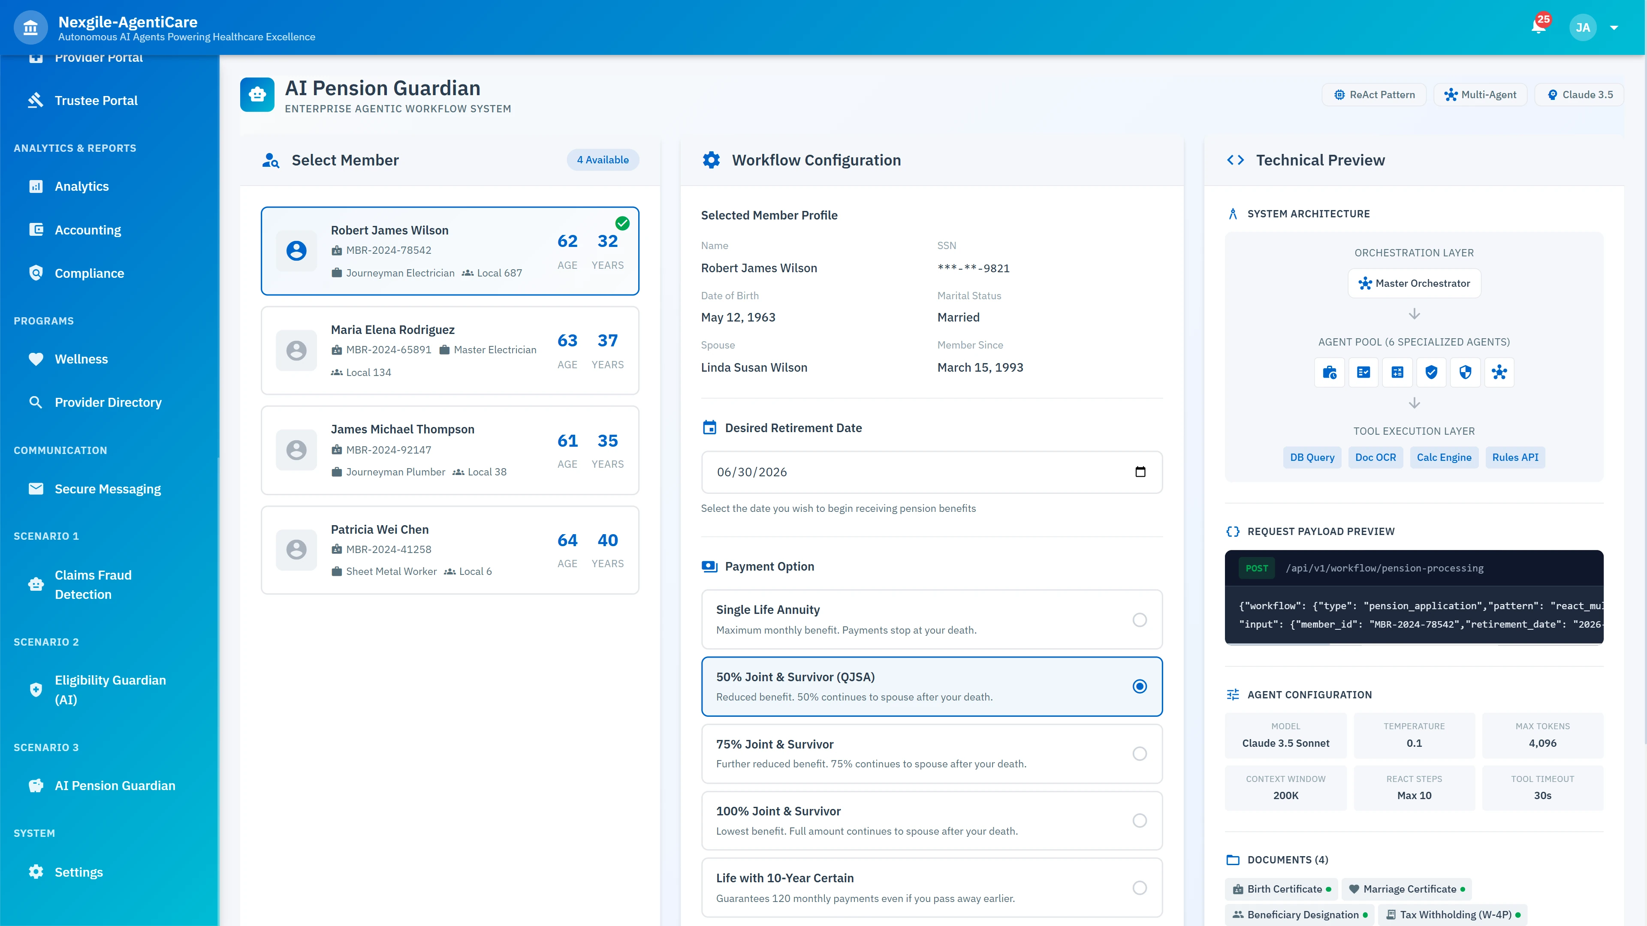Open the Wellness heart icon
This screenshot has height=926, width=1647.
36,358
